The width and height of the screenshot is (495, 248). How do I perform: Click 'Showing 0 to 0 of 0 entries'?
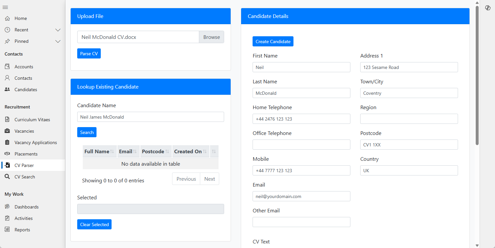(113, 181)
